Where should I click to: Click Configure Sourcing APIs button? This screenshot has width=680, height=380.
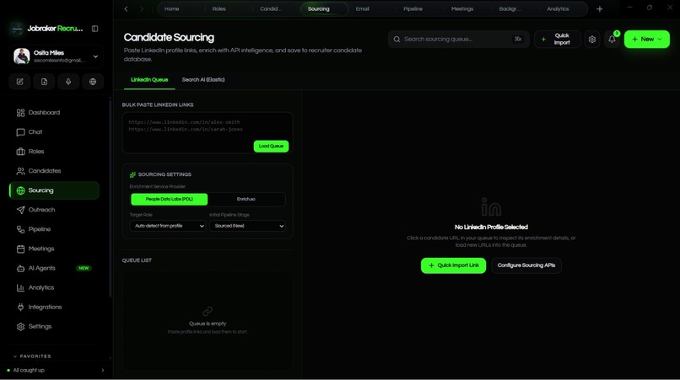coord(526,265)
